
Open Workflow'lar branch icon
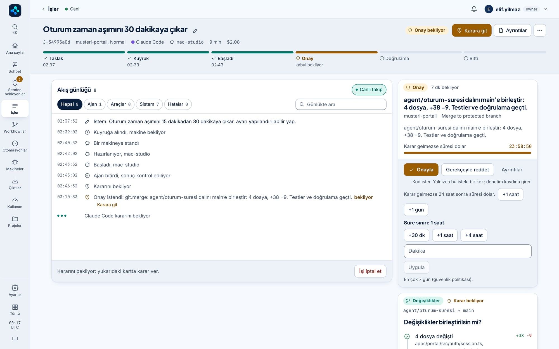(x=15, y=125)
